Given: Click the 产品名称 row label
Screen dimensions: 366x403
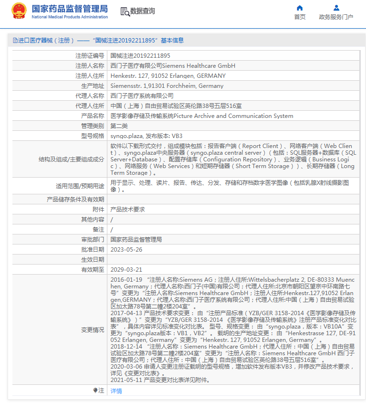Looking at the screenshot, I should (93, 116).
